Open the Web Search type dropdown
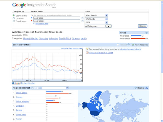 (x=96, y=15)
